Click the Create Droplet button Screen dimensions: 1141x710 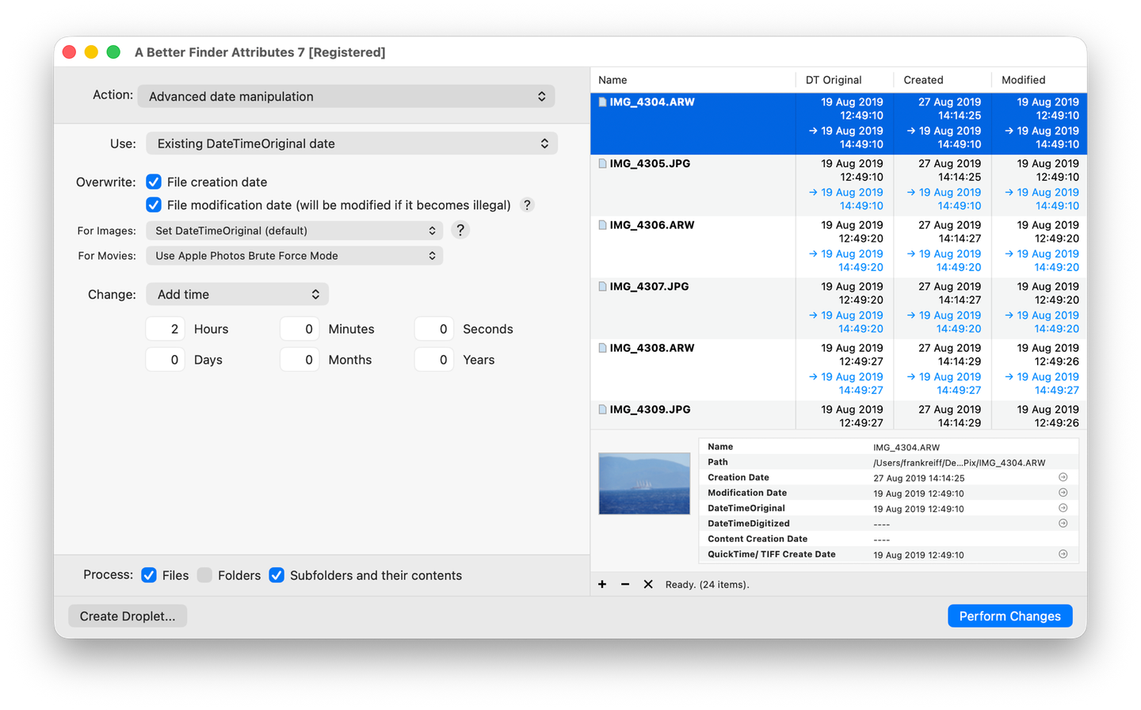click(128, 616)
